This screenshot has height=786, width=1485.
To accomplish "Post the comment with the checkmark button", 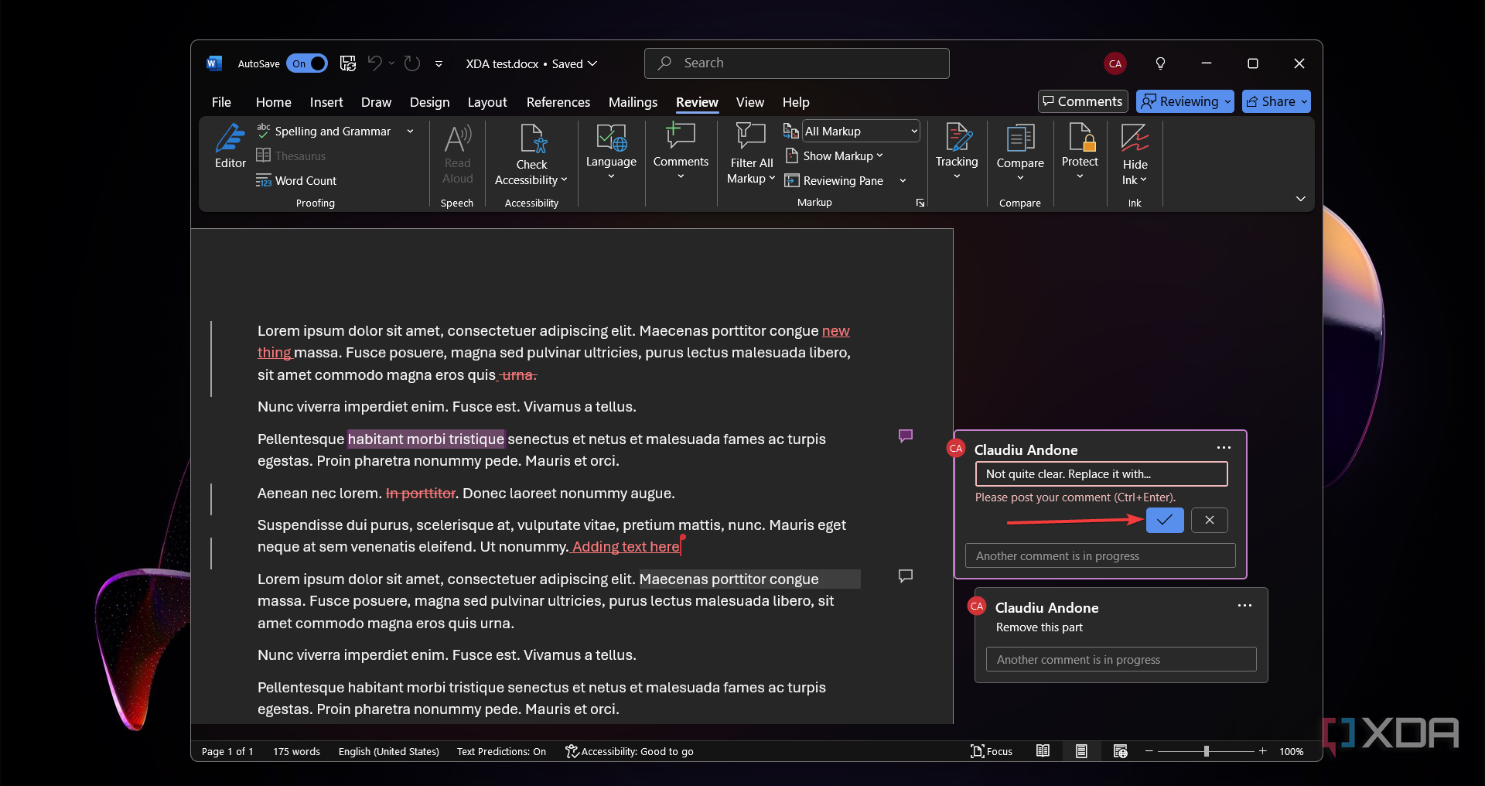I will point(1165,521).
